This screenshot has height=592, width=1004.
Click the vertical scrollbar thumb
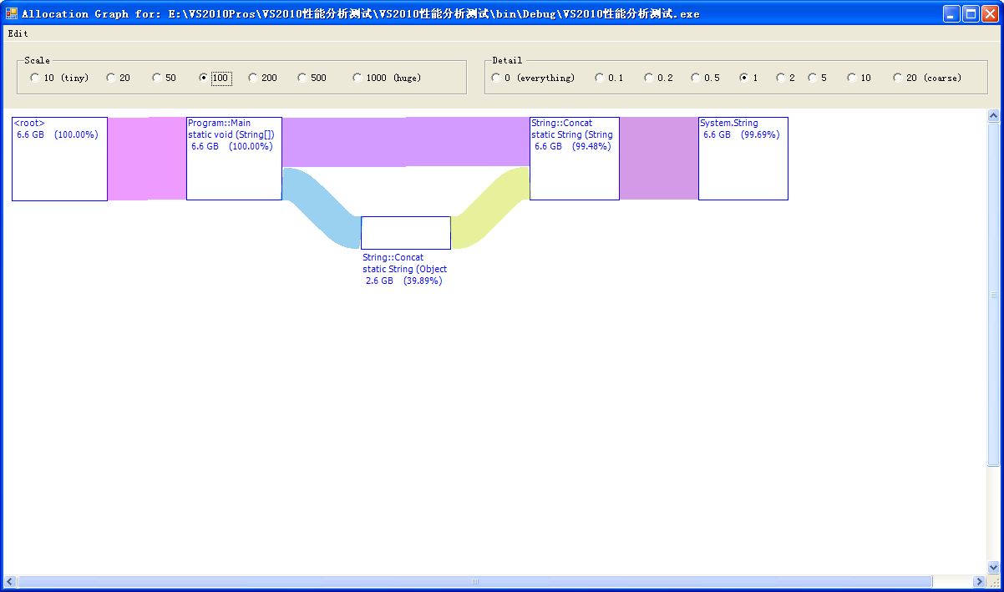pyautogui.click(x=993, y=295)
